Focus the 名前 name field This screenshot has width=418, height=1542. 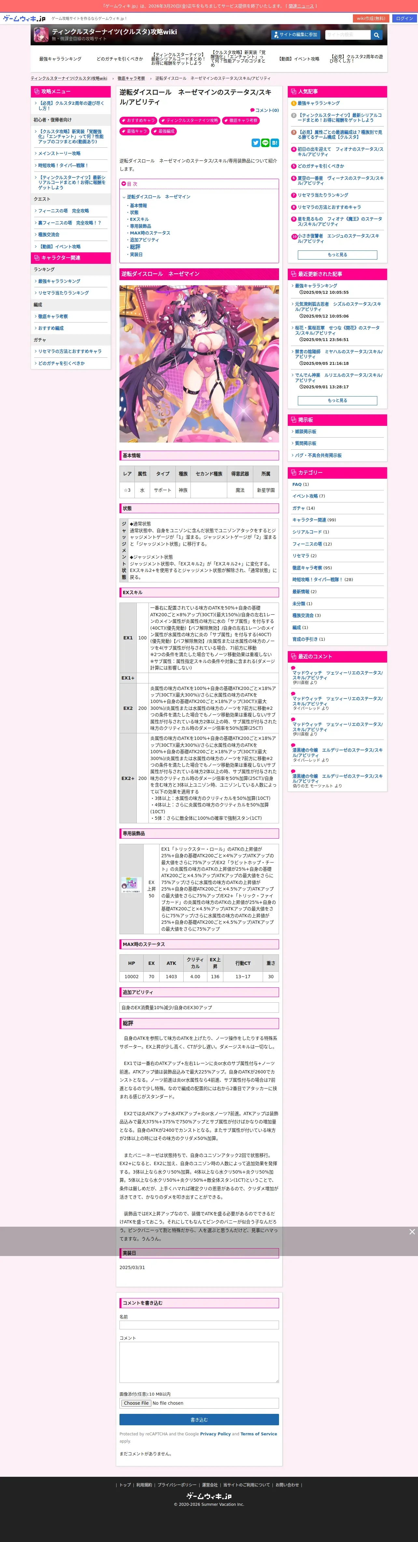[199, 1325]
